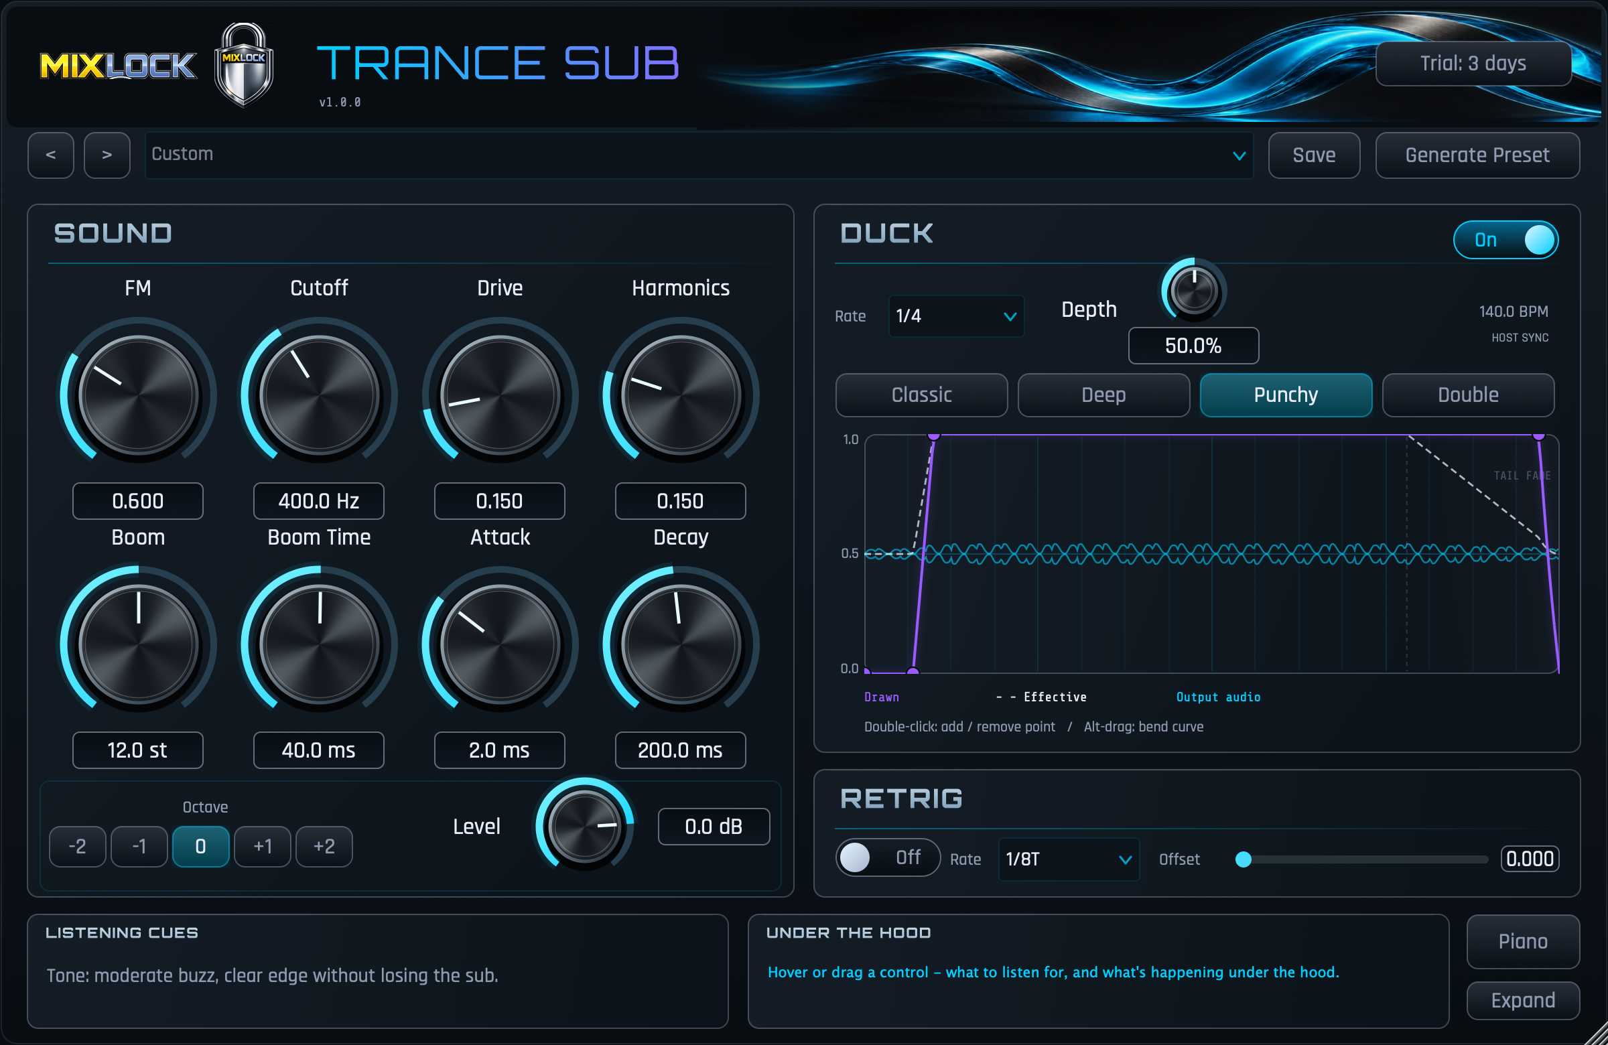Click the TAIL FADE label in graph
The width and height of the screenshot is (1608, 1045).
(x=1522, y=476)
